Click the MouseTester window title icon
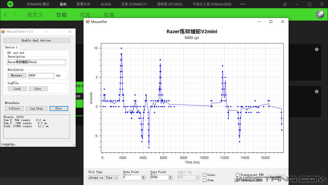This screenshot has height=185, width=328. tap(3, 32)
